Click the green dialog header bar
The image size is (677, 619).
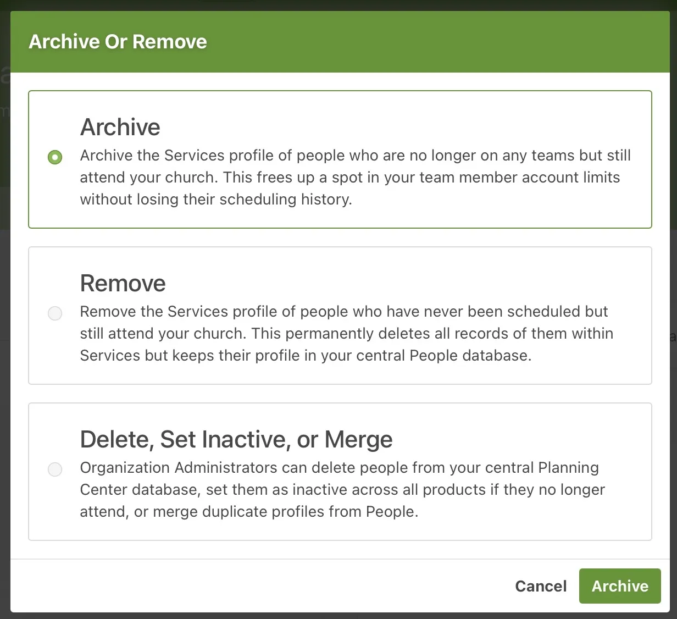click(x=385, y=41)
